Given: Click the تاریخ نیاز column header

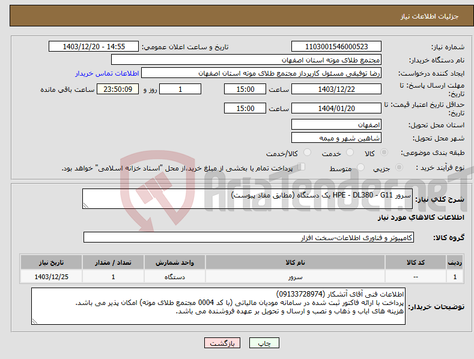Looking at the screenshot, I should click(51, 262).
